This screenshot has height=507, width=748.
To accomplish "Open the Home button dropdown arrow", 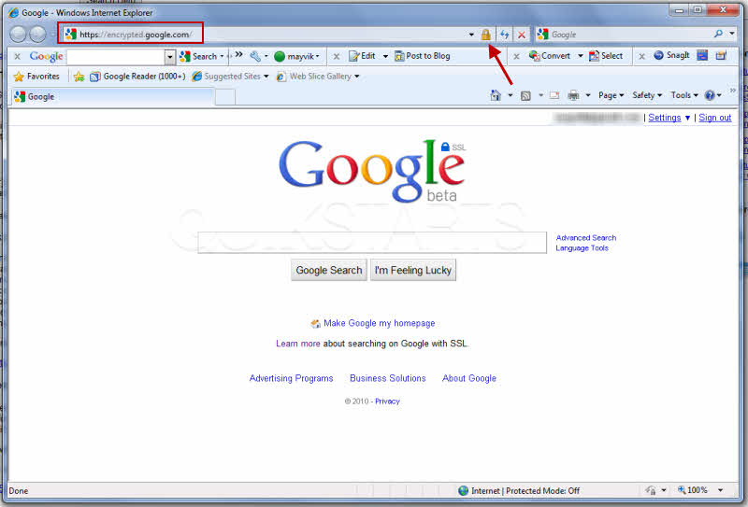I will 510,95.
